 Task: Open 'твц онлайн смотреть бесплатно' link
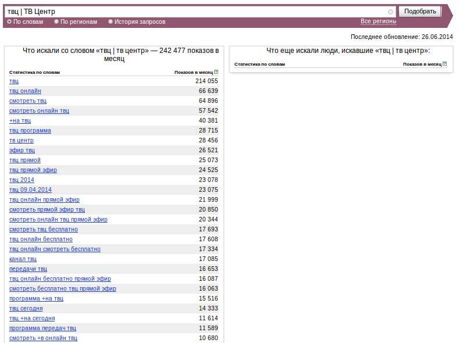(x=55, y=249)
